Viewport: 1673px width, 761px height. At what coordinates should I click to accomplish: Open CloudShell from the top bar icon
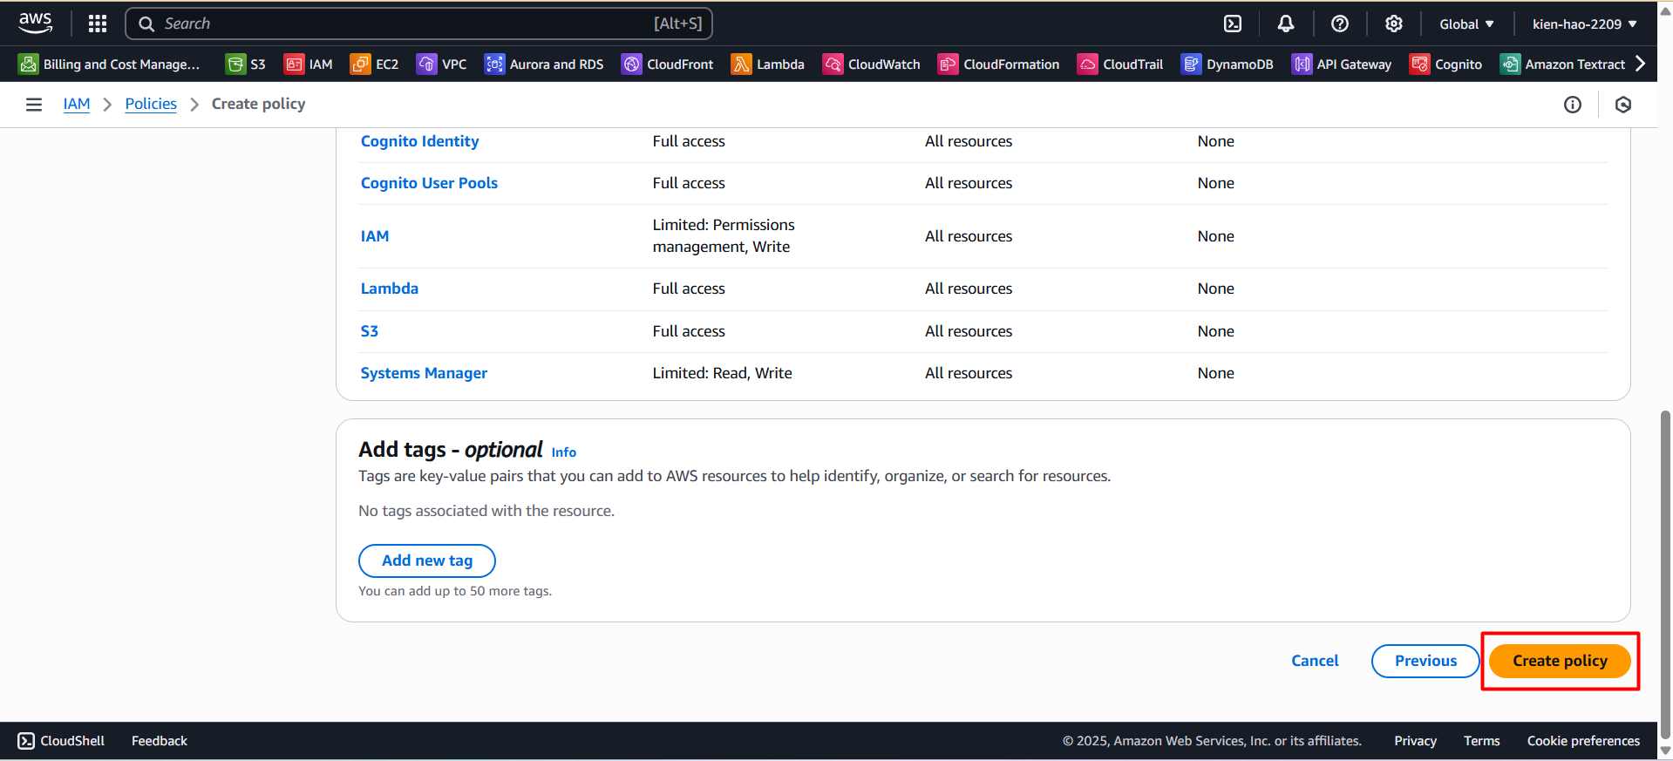1233,24
